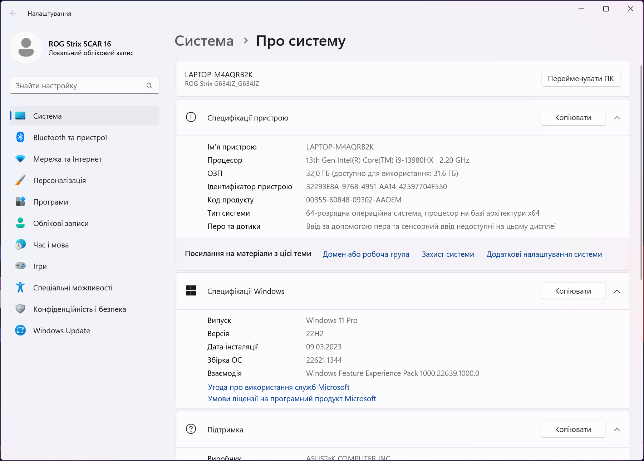The height and width of the screenshot is (461, 644).
Task: Click OS build value 22621.1344
Action: point(324,360)
